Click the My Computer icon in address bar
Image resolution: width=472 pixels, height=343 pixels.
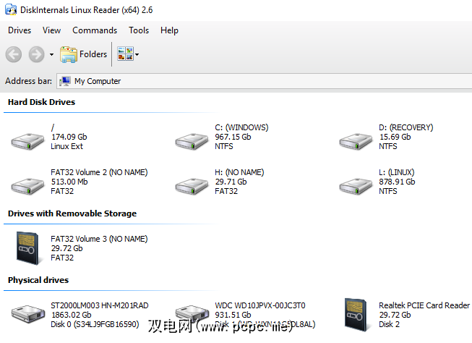(x=65, y=81)
